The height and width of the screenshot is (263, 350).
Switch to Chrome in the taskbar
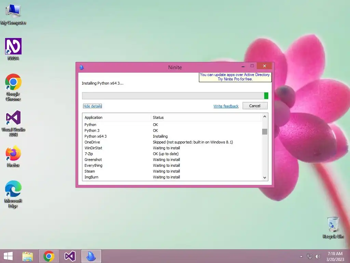[49, 256]
